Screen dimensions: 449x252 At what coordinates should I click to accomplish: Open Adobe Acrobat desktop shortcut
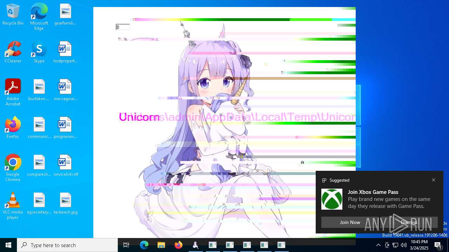pyautogui.click(x=13, y=92)
